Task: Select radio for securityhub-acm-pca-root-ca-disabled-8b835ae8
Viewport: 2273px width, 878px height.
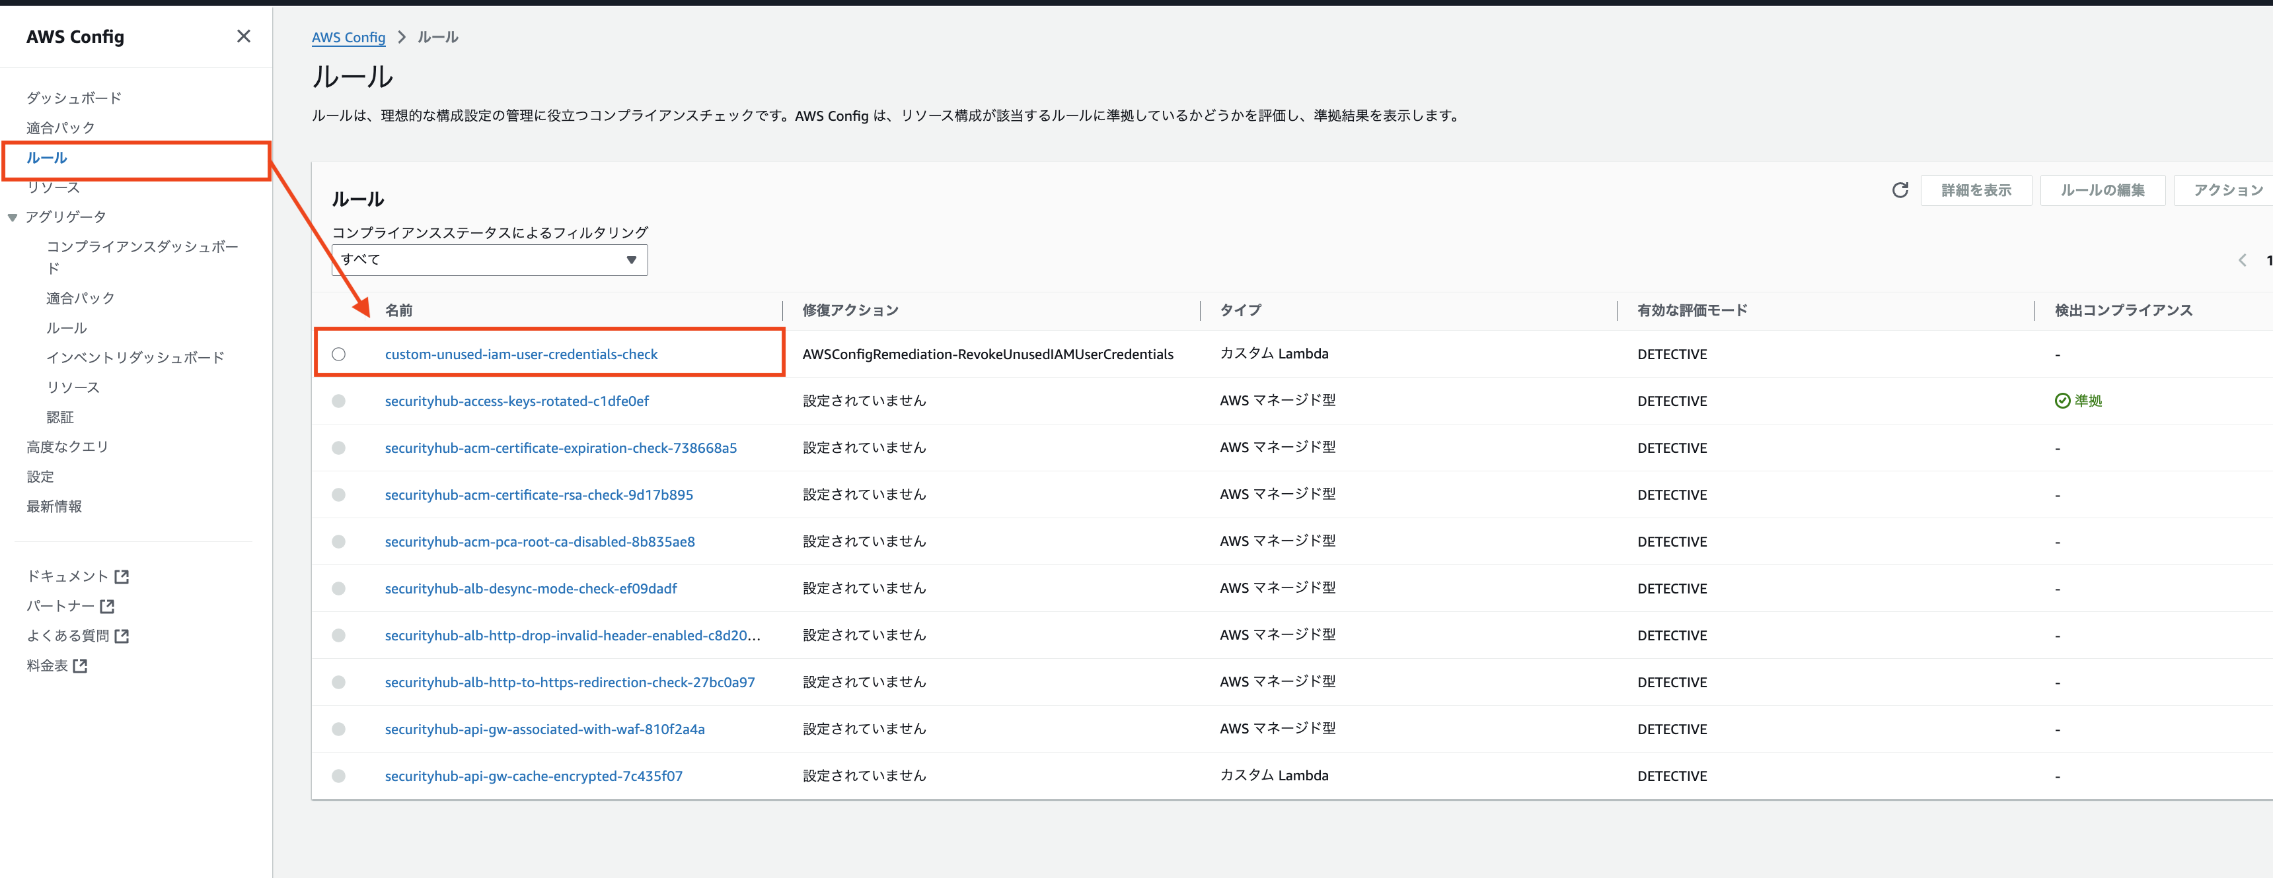Action: coord(339,541)
